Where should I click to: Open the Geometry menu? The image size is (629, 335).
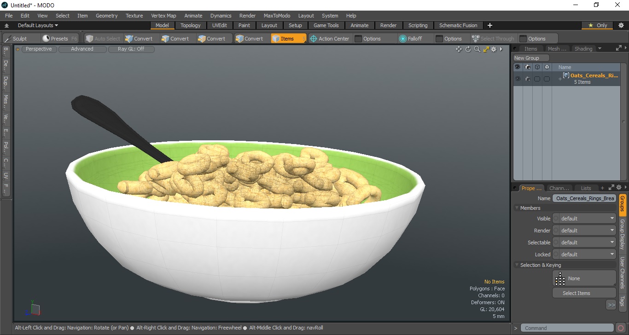coord(106,16)
